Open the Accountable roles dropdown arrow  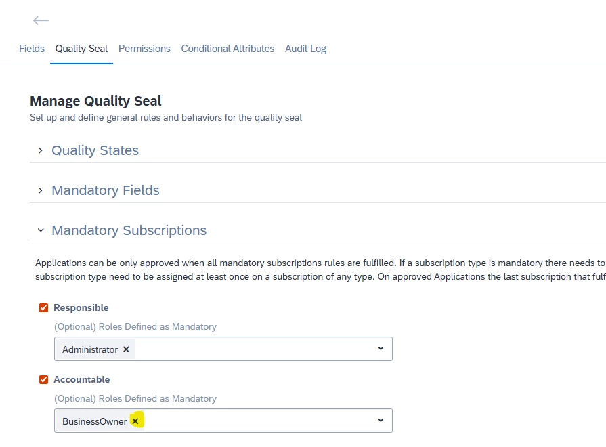click(x=381, y=421)
